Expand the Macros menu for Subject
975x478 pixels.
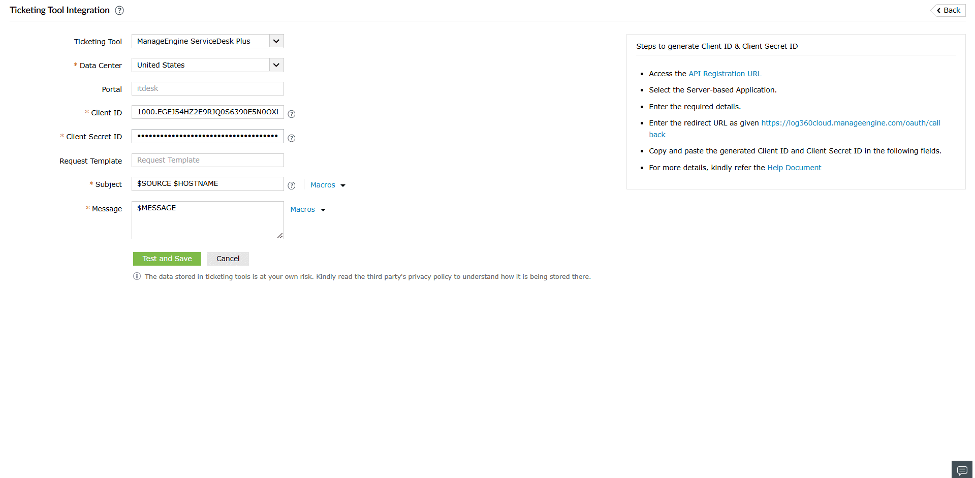(328, 185)
